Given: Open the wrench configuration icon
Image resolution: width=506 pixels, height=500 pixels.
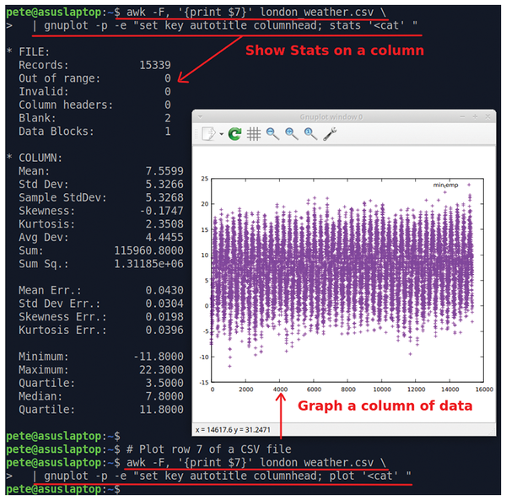Looking at the screenshot, I should coord(330,133).
